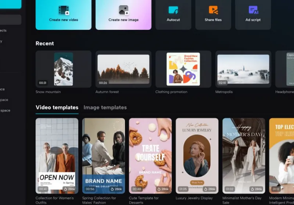Click the 00:31 duration badge on Snow mountain
294x205 pixels.
(x=43, y=83)
